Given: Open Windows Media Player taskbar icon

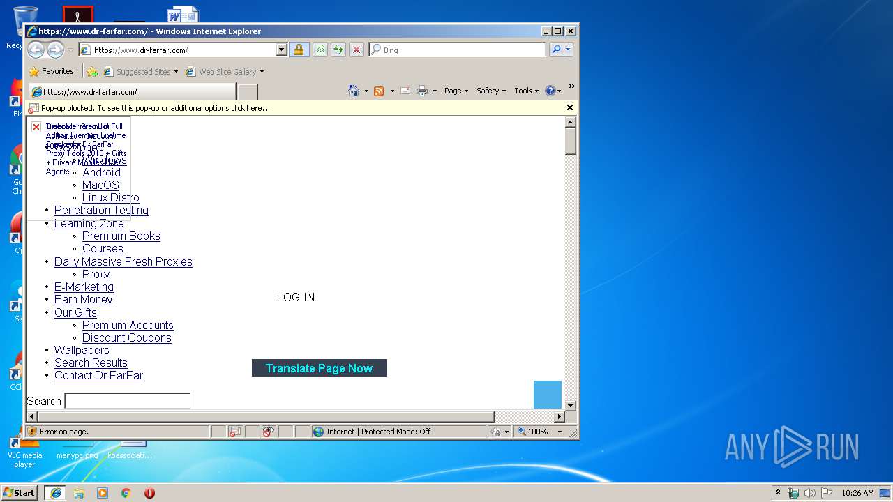Looking at the screenshot, I should 103,493.
